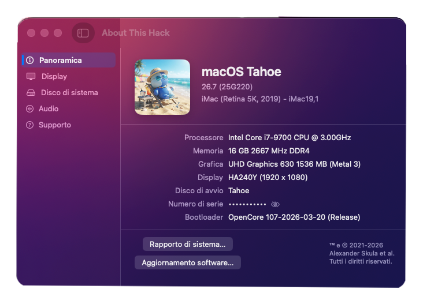
Task: Reveal the serial number with eye icon
Action: click(275, 204)
